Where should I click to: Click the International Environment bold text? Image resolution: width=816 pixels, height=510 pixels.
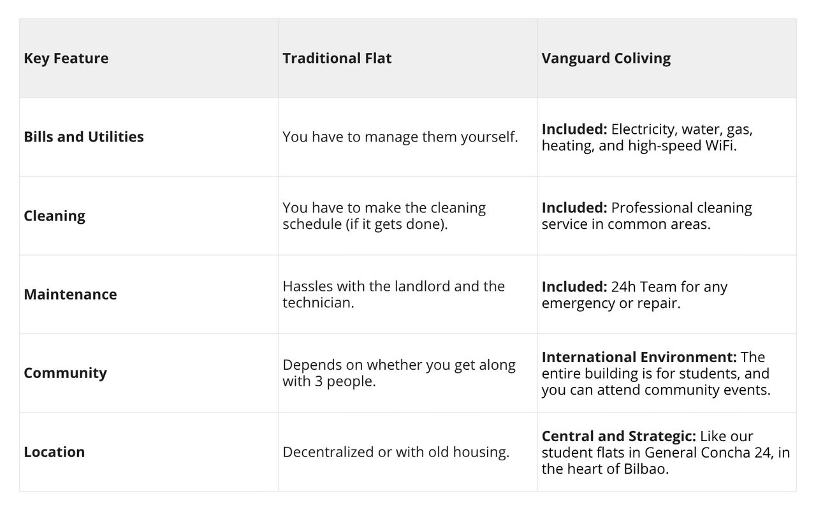tap(639, 357)
